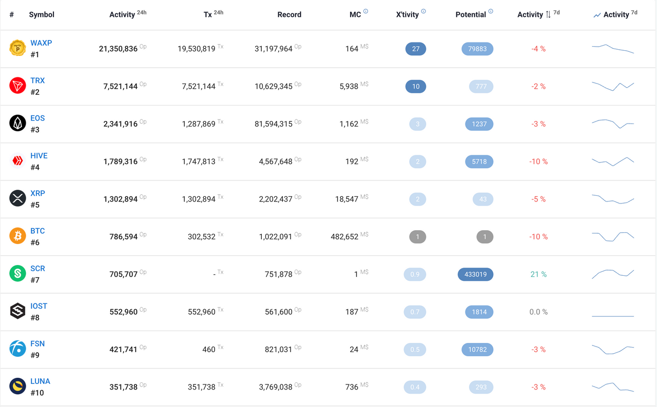Click the chart icon in Activity 7d header
The height and width of the screenshot is (407, 657).
point(597,15)
